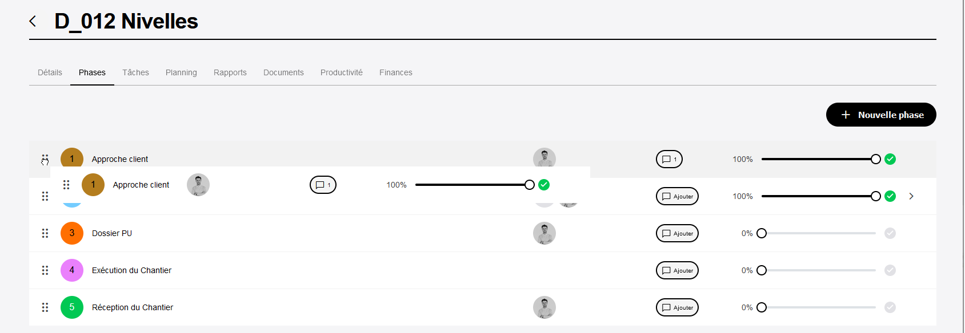This screenshot has width=965, height=333.
Task: Click the Exécution du Chantier progress slider
Action: [818, 270]
